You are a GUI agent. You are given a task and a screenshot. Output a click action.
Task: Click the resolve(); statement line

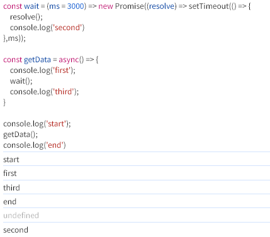click(x=26, y=17)
